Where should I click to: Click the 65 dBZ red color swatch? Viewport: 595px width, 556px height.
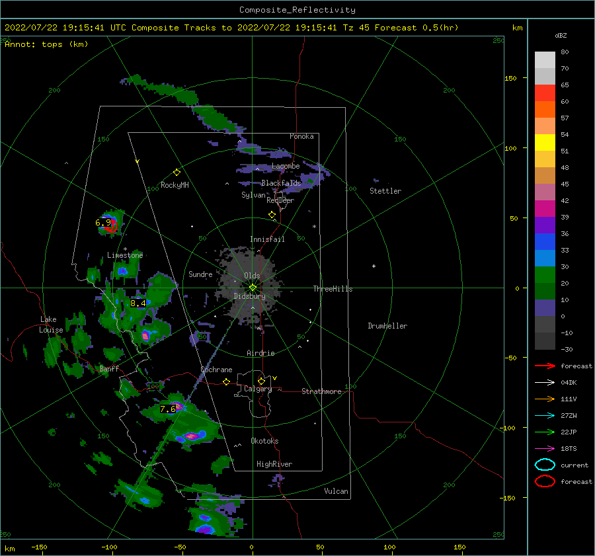click(x=545, y=93)
